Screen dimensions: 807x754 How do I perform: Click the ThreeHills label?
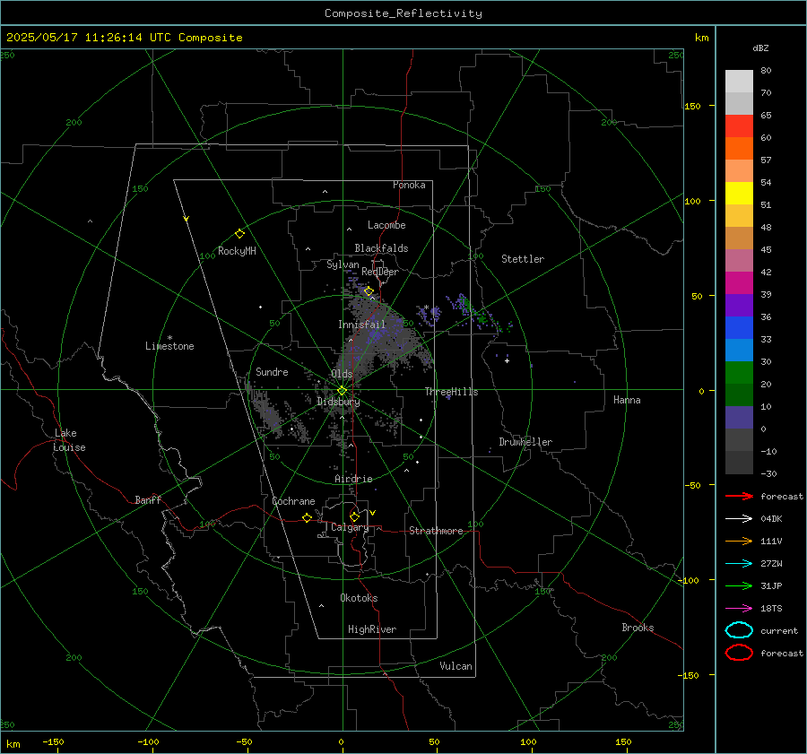tap(451, 392)
